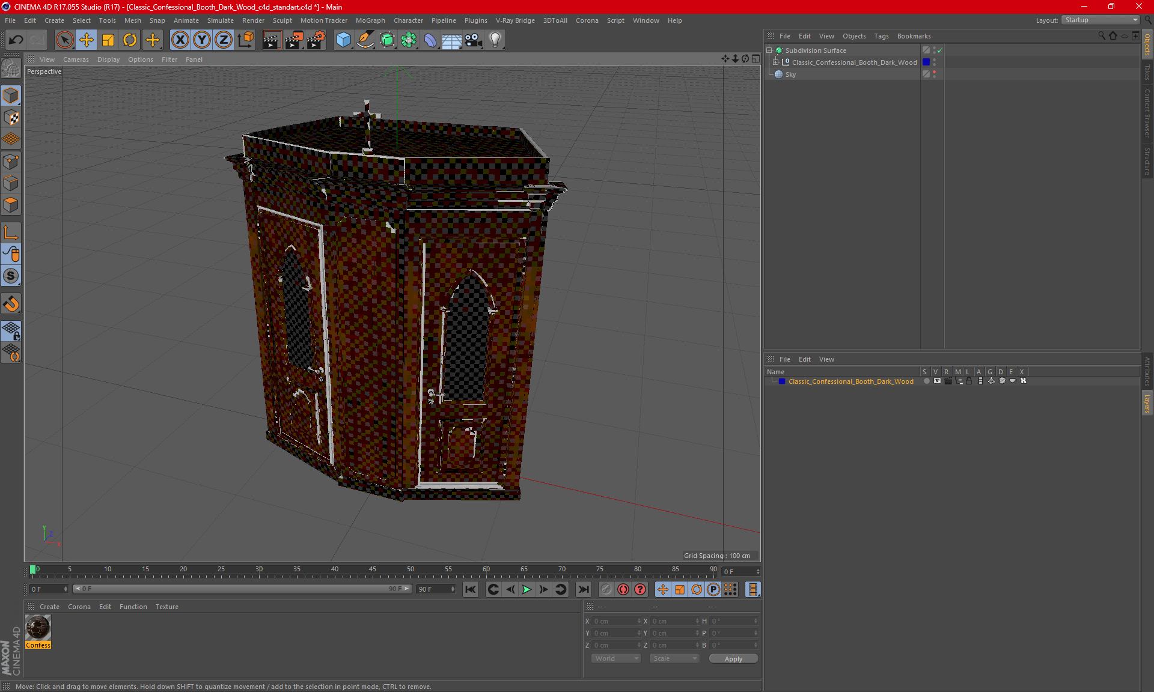The width and height of the screenshot is (1154, 692).
Task: Toggle layer Lock icon
Action: click(969, 381)
